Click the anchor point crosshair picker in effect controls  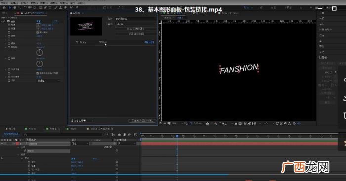39,25
